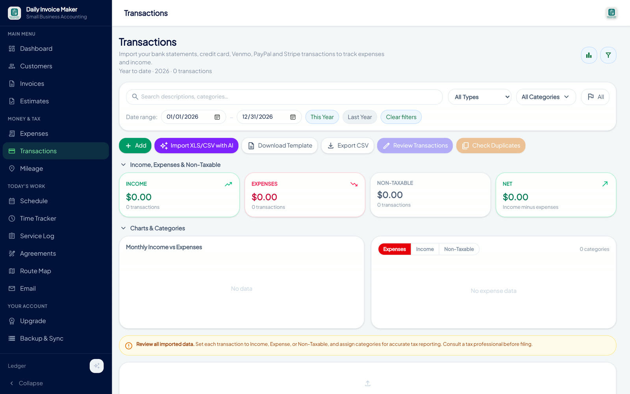Click the Check Duplicates button

(491, 145)
